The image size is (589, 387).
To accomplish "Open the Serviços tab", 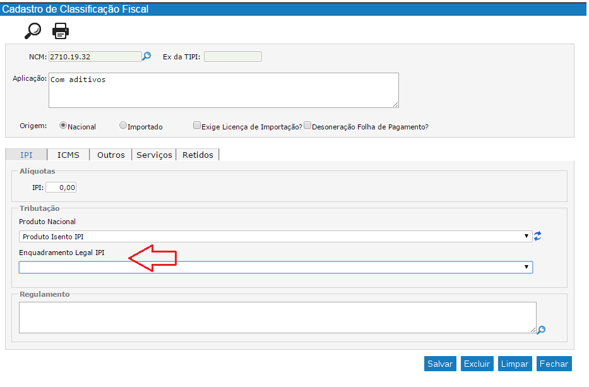I will pos(154,155).
